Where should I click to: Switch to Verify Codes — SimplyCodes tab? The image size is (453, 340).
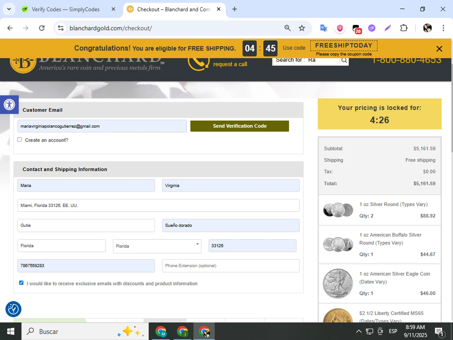pos(66,9)
